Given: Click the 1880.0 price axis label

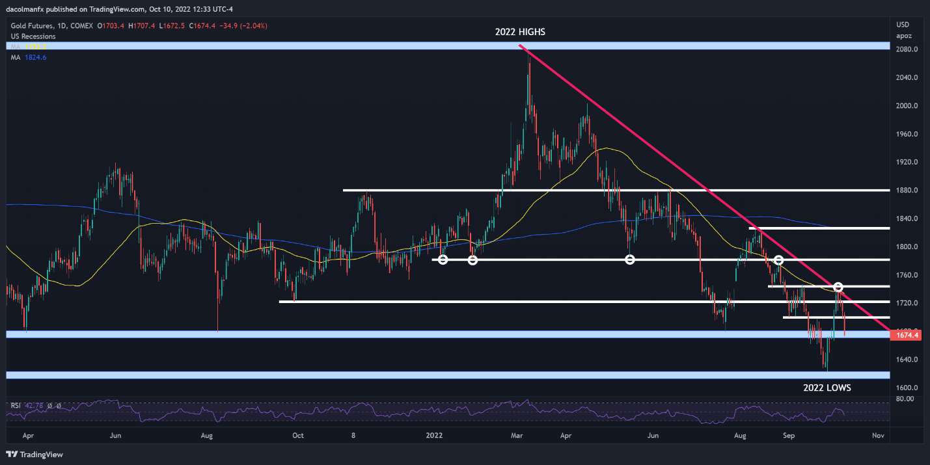Looking at the screenshot, I should [907, 191].
